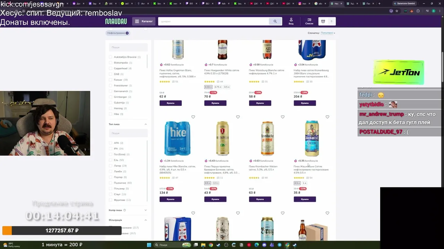The image size is (444, 249).
Task: Enable the Стаут beer type filter
Action: click(111, 194)
